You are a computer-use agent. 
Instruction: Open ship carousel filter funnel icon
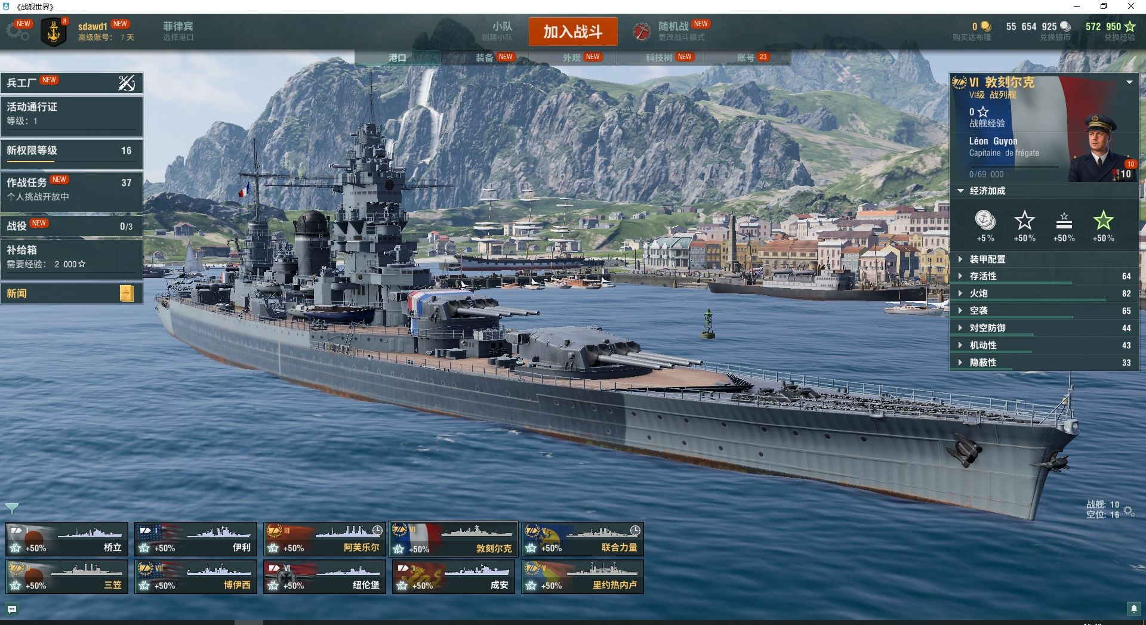pos(12,509)
